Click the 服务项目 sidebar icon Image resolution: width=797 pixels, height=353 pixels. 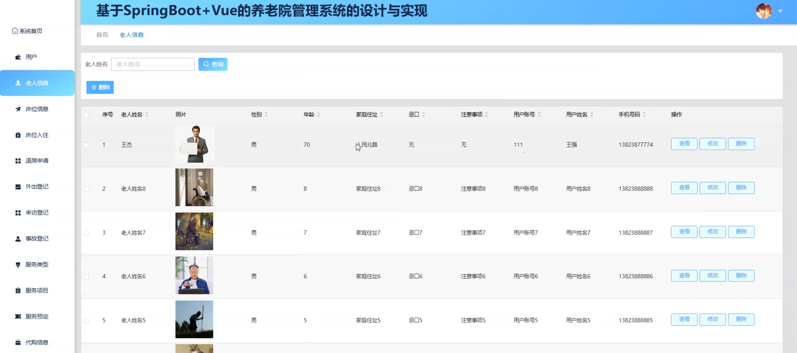click(x=18, y=290)
